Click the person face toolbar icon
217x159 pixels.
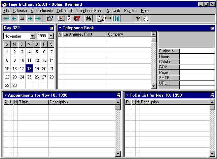[100, 18]
